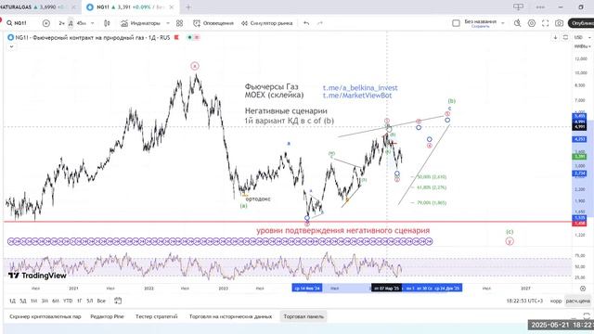This screenshot has width=594, height=334.
Task: Expand the Без названия layout dropdown
Action: point(503,23)
